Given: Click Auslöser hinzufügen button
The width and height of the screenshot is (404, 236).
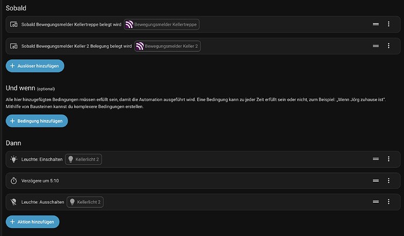Looking at the screenshot, I should point(35,66).
